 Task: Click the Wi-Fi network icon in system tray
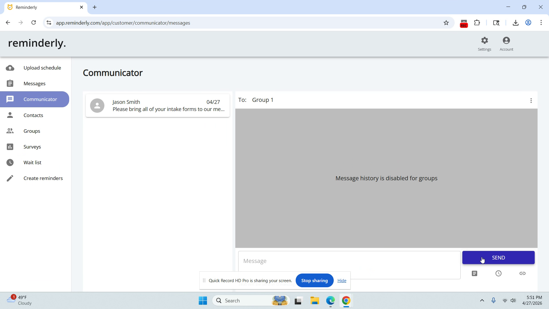click(505, 300)
